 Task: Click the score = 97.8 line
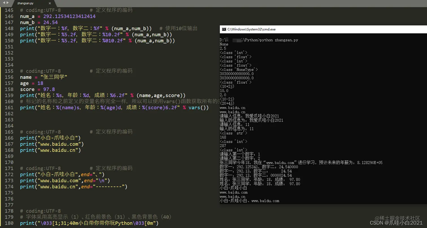[x=38, y=89]
